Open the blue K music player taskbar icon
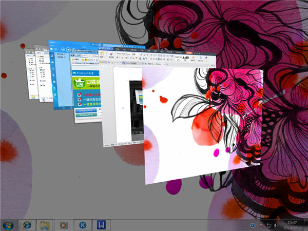Viewport: 308px width, 231px height. [x=82, y=224]
